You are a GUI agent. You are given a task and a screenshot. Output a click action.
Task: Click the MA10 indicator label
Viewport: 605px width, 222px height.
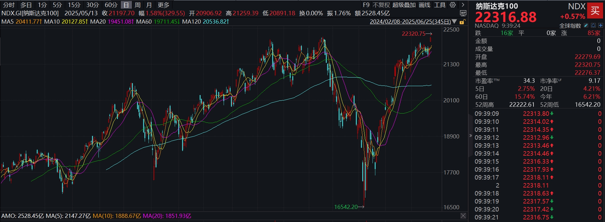[52, 22]
